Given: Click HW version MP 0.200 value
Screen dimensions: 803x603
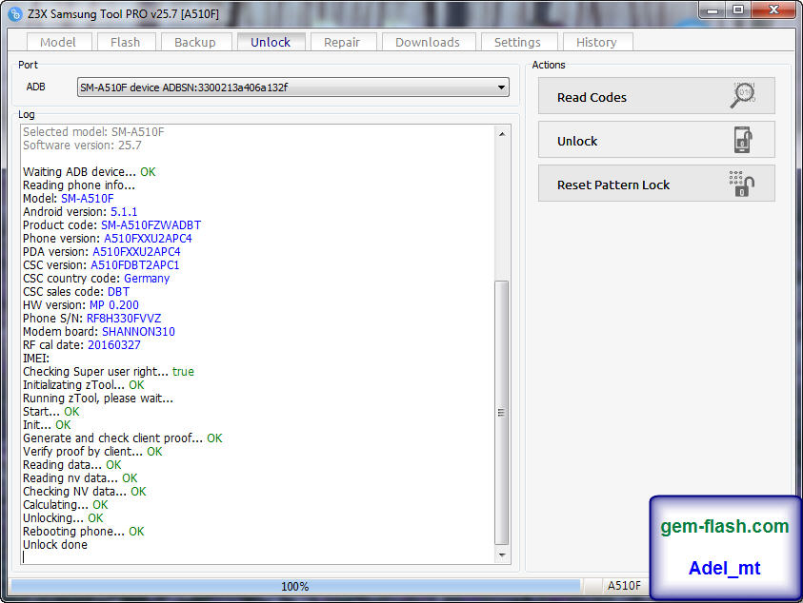Looking at the screenshot, I should pos(114,304).
